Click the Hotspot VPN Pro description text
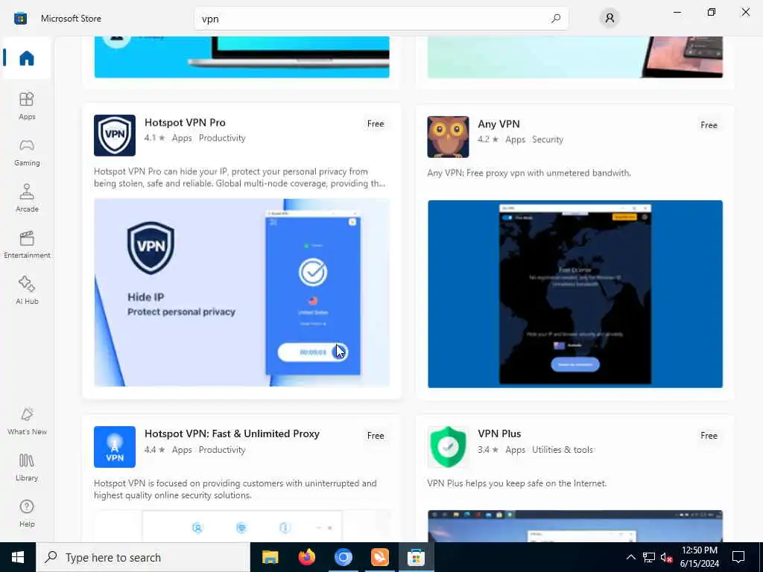 [240, 177]
